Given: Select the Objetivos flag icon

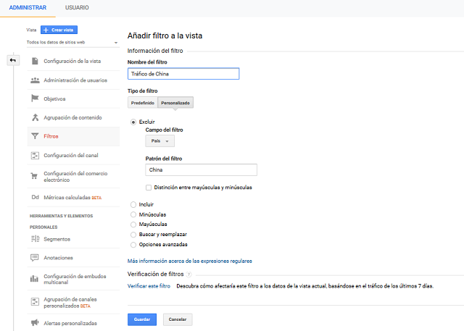Looking at the screenshot, I should point(35,99).
